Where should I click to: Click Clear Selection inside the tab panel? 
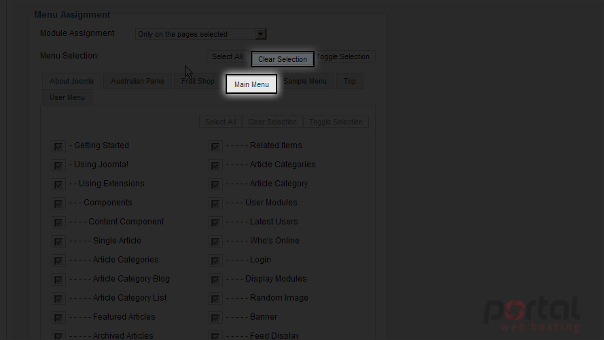(x=272, y=122)
